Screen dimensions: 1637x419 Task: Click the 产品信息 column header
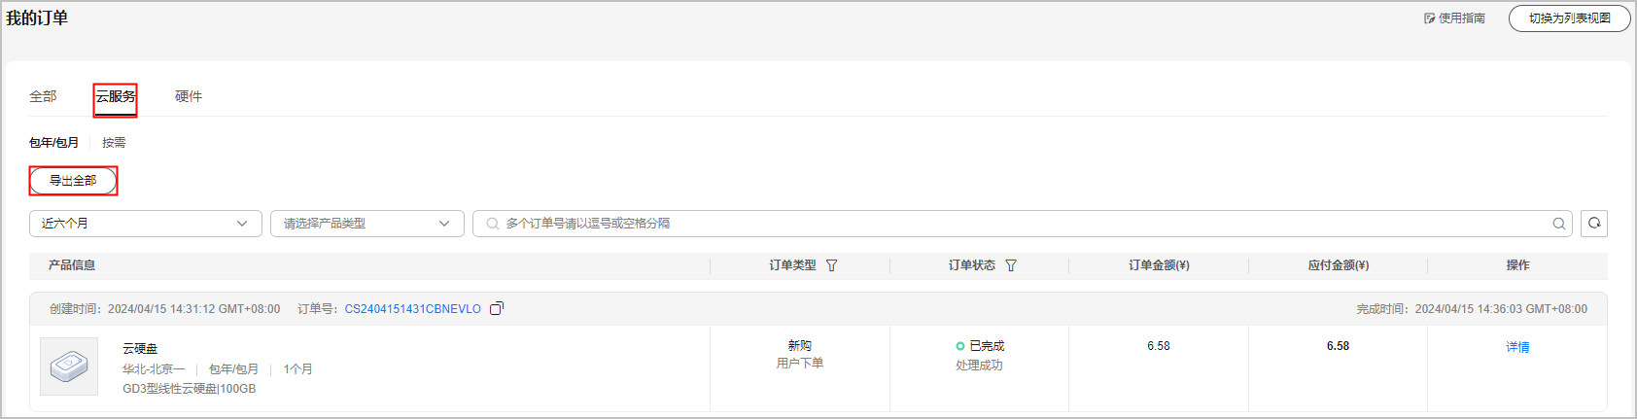click(x=72, y=265)
